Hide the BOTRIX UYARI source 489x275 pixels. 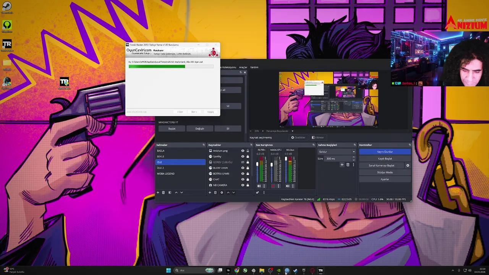(x=243, y=174)
